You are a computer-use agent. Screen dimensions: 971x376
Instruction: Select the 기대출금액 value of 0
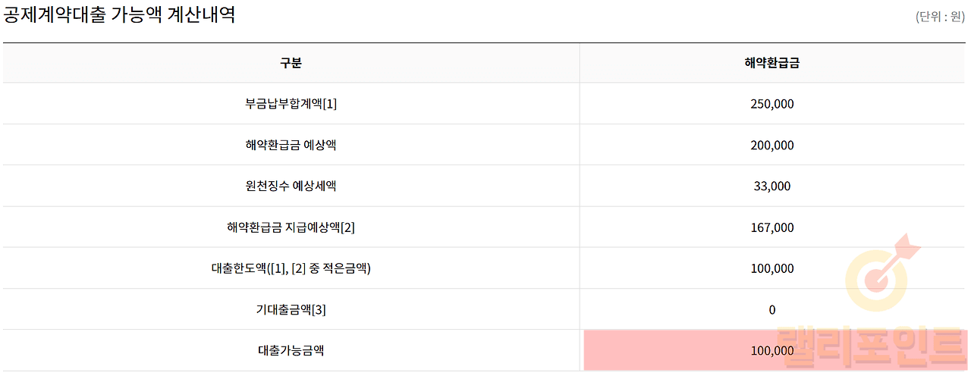coord(771,309)
